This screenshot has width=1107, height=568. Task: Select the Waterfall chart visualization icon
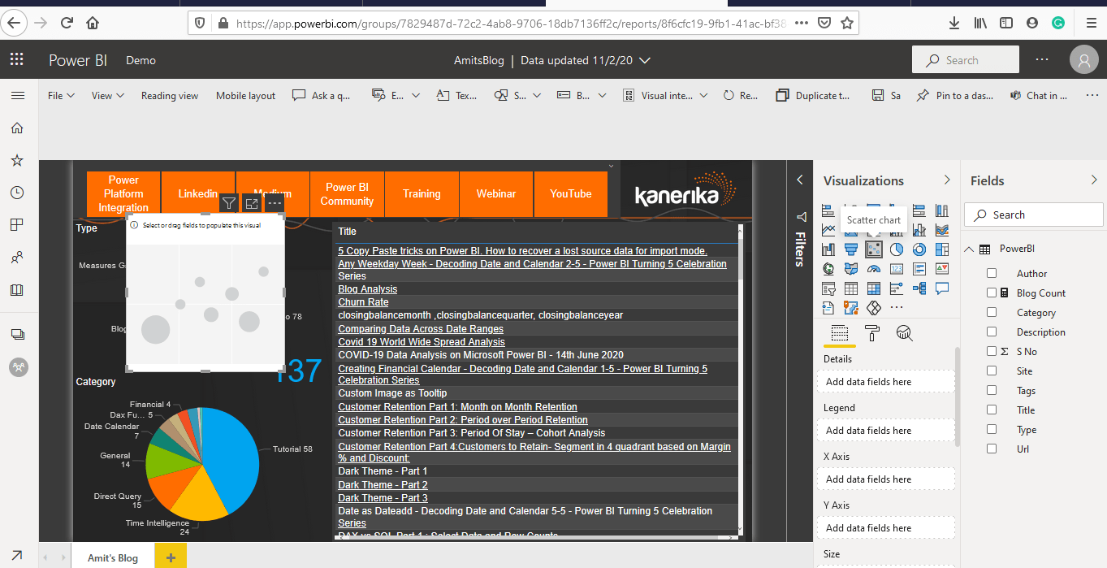[x=828, y=249]
